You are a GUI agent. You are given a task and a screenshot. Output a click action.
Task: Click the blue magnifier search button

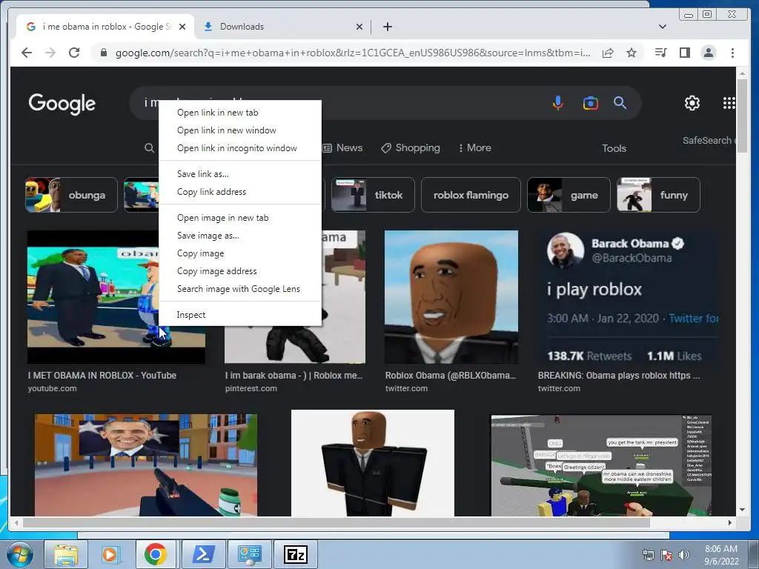coord(620,102)
